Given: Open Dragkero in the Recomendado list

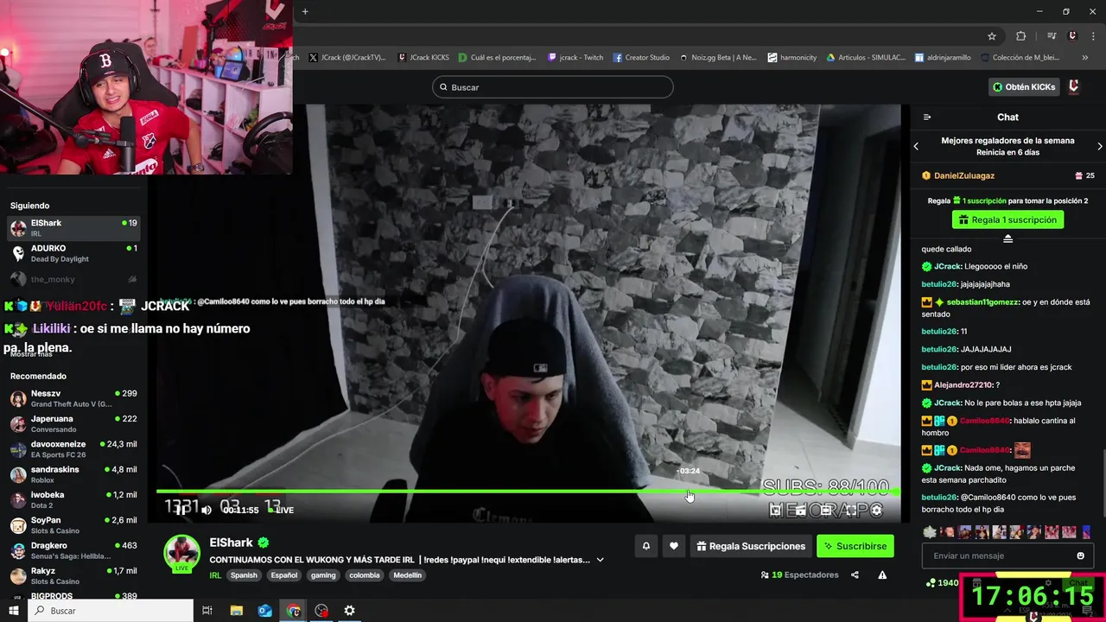Looking at the screenshot, I should click(73, 550).
